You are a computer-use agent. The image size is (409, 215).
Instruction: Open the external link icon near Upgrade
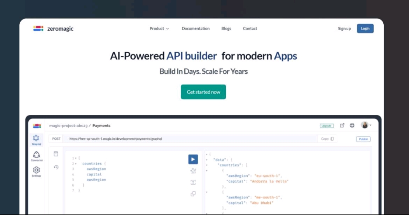click(342, 125)
